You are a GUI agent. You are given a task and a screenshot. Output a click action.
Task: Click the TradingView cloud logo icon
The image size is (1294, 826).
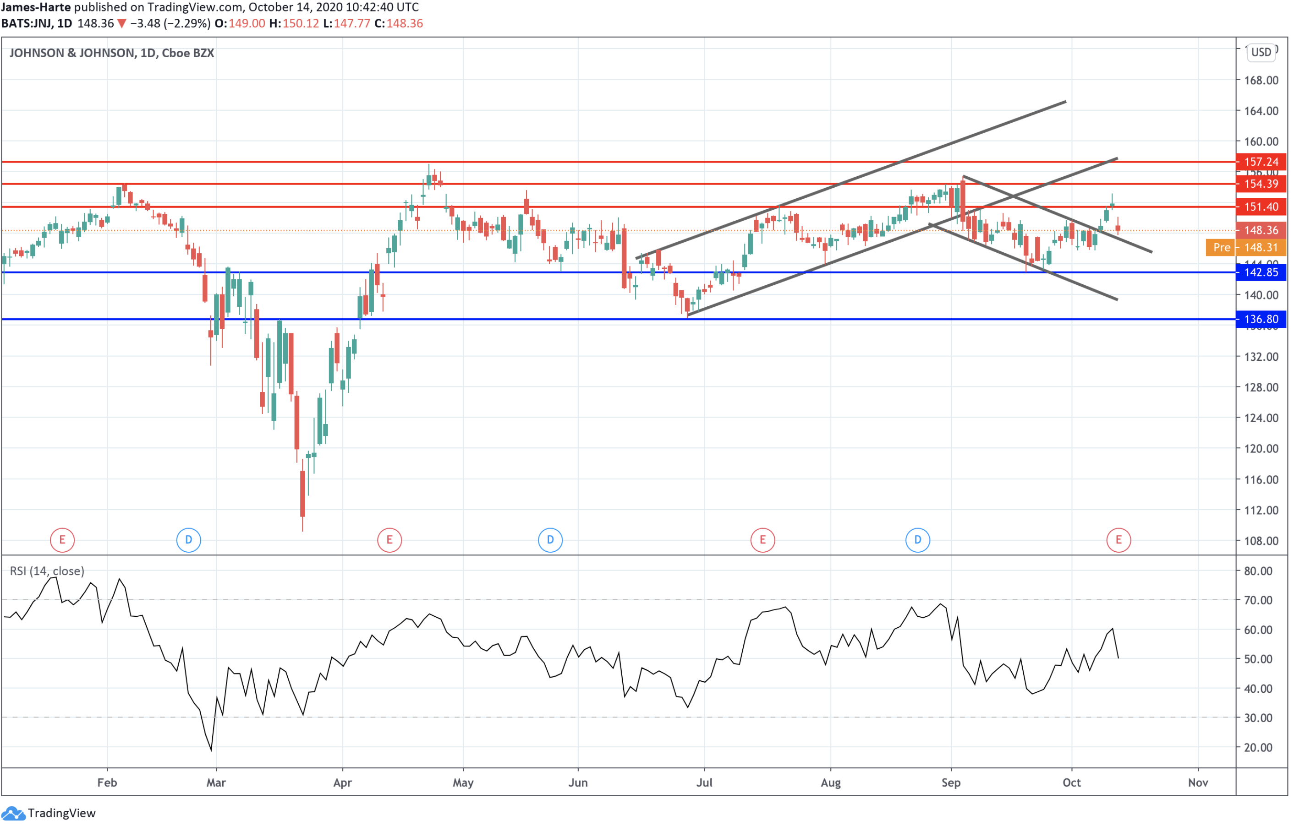(13, 813)
